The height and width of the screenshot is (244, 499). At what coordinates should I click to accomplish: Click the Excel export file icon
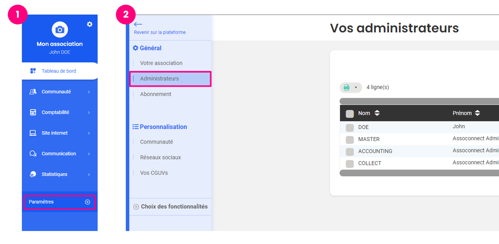point(346,87)
